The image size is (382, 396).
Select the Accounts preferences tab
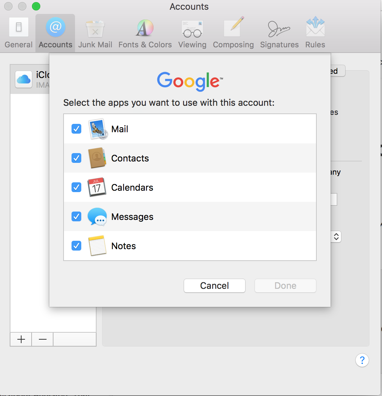click(56, 33)
